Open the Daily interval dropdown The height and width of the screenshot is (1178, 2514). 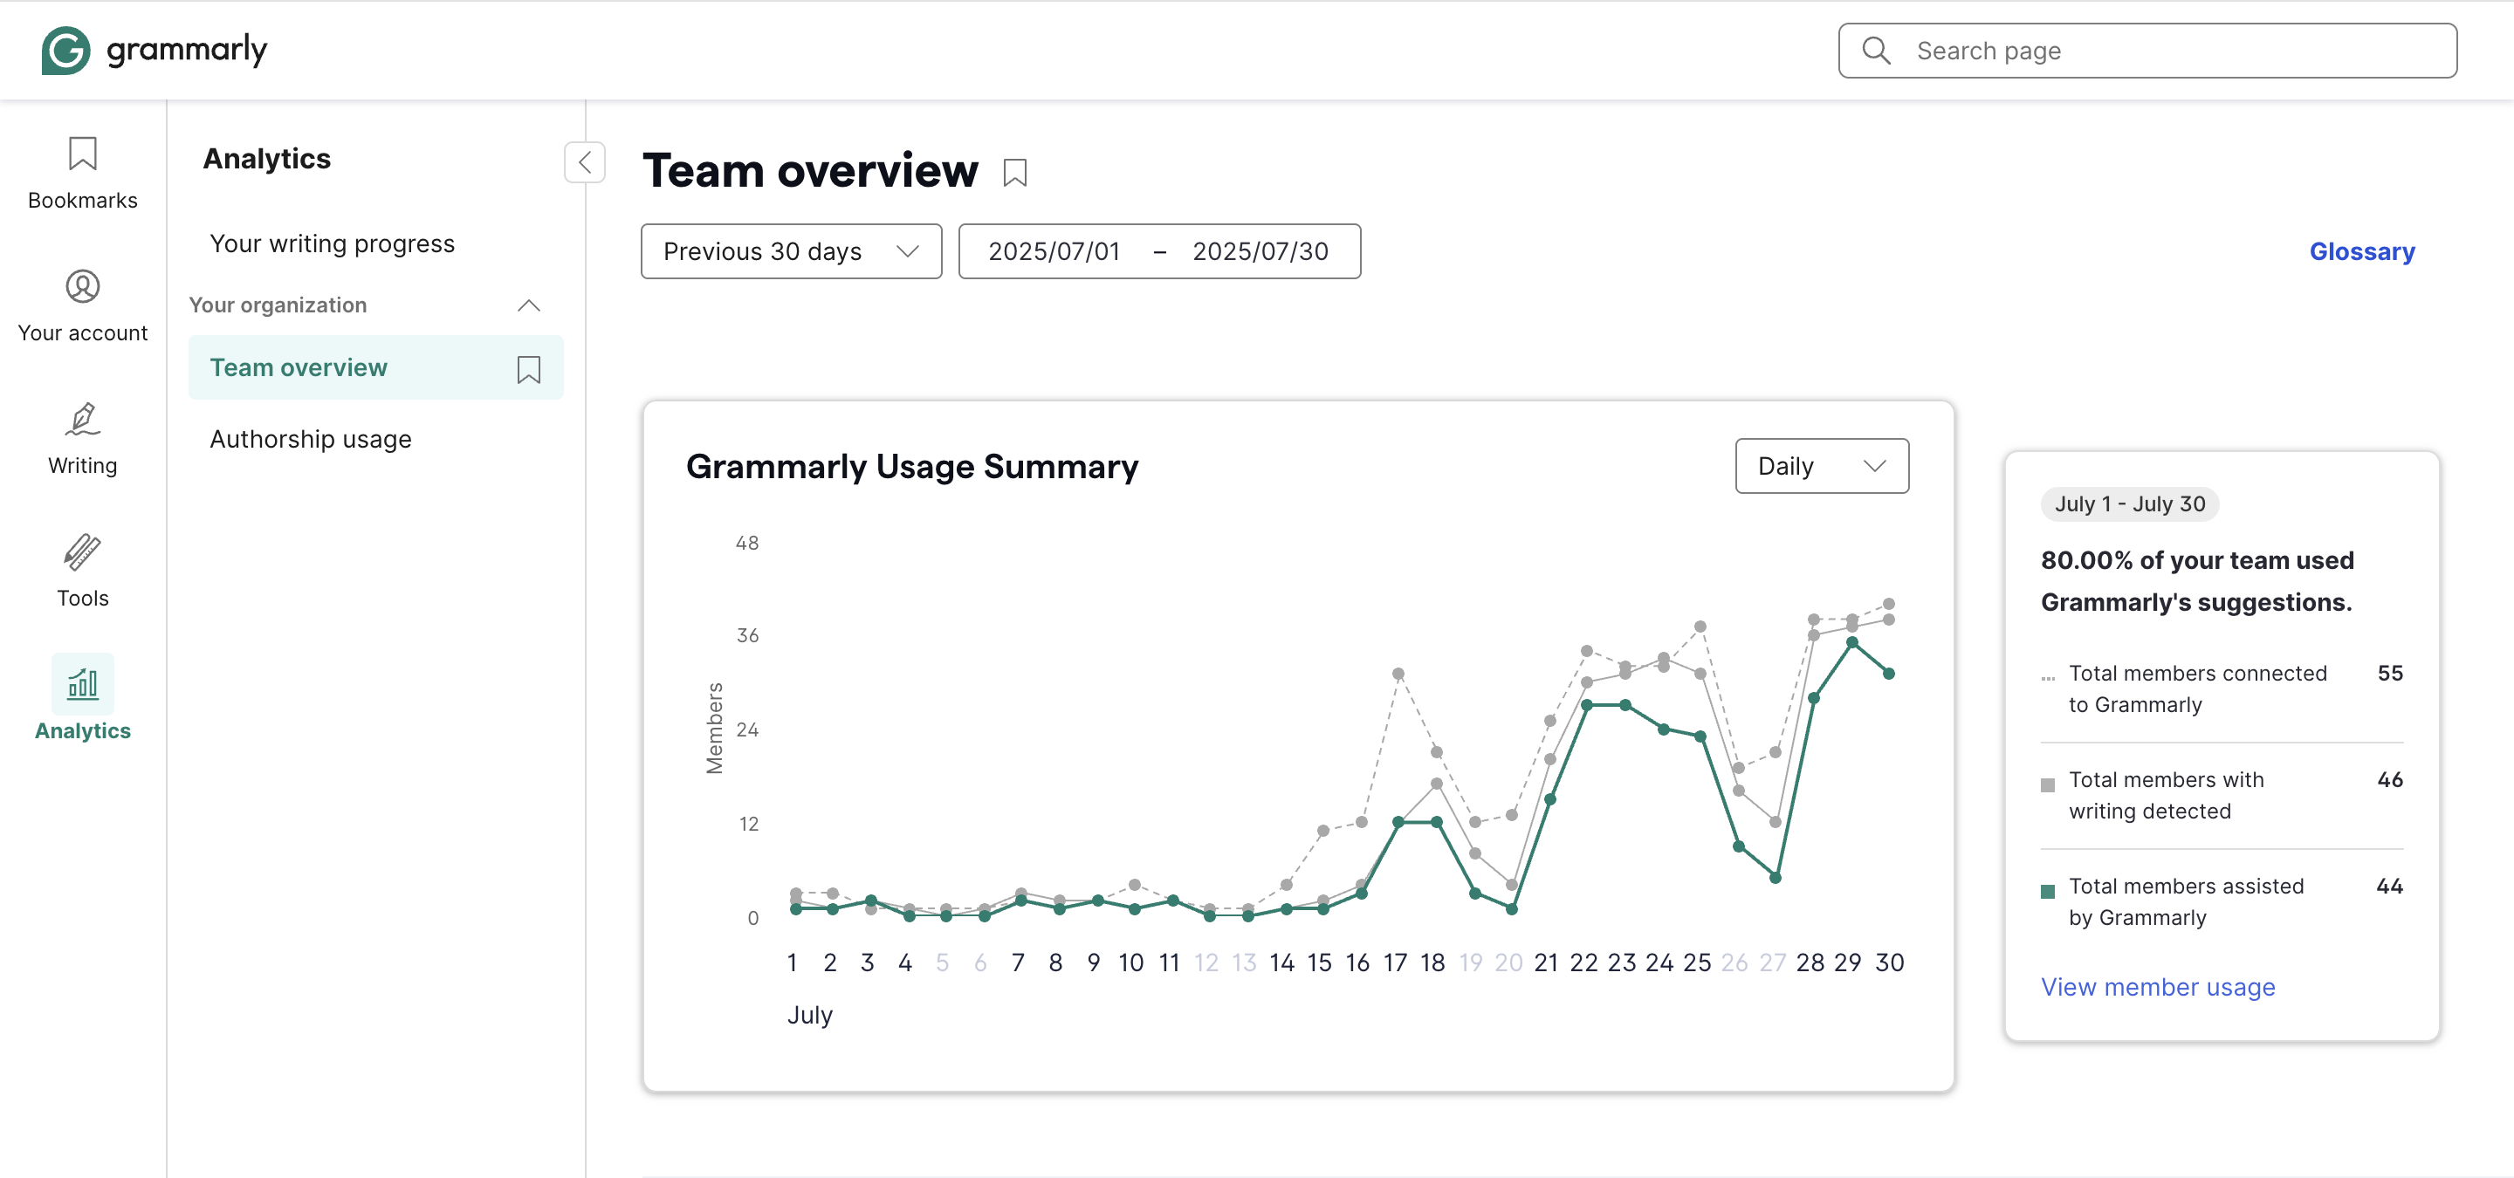pos(1821,466)
